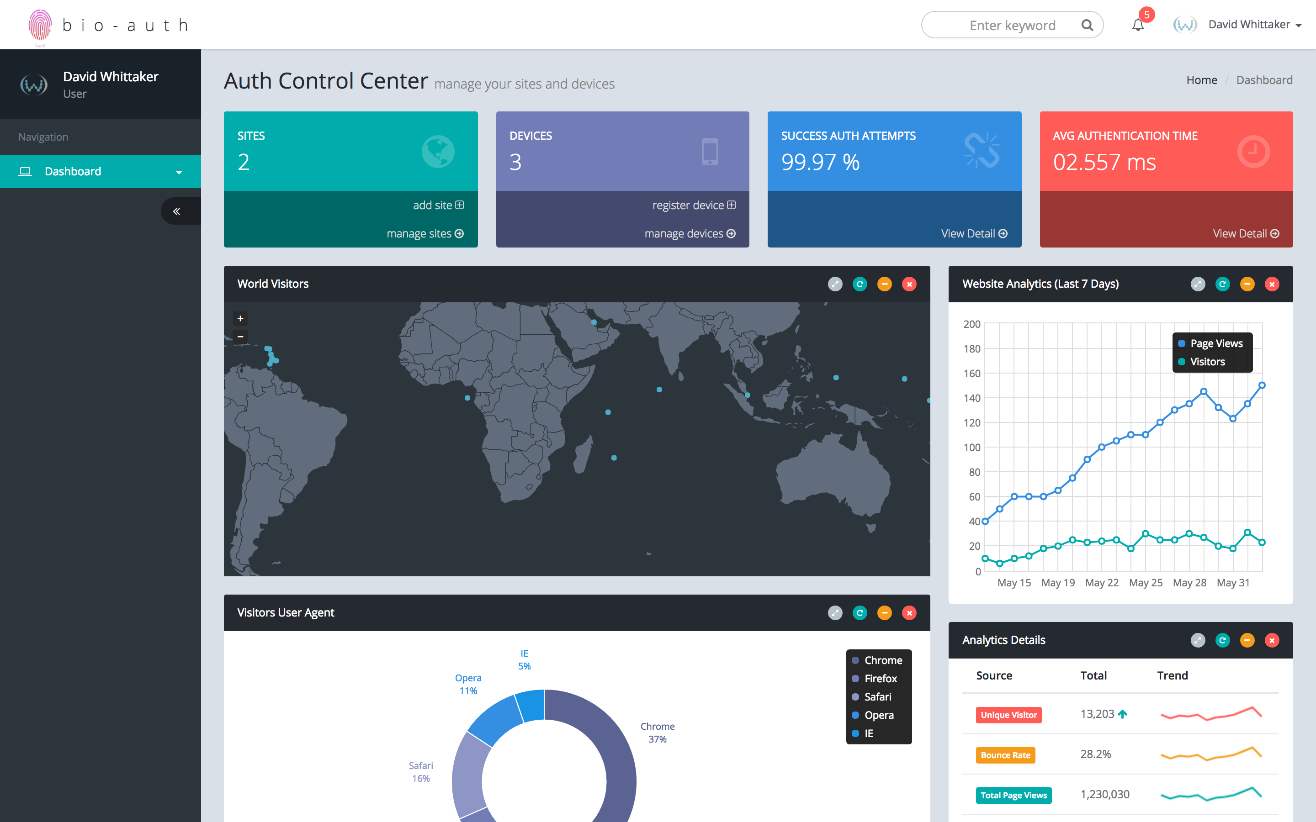
Task: Minimize the Visitors User Agent panel
Action: [x=885, y=613]
